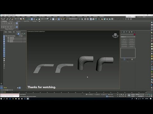Viewport: 153px width, 114px height.
Task: Click the Redo arrow in main toolbar
Action: coord(4,19)
